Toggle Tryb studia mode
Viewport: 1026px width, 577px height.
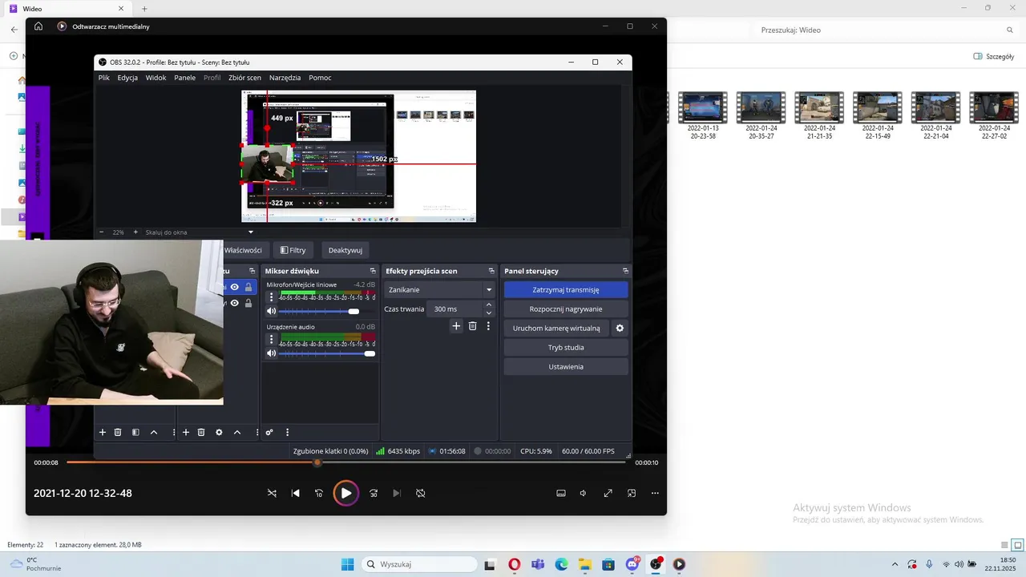[566, 347]
